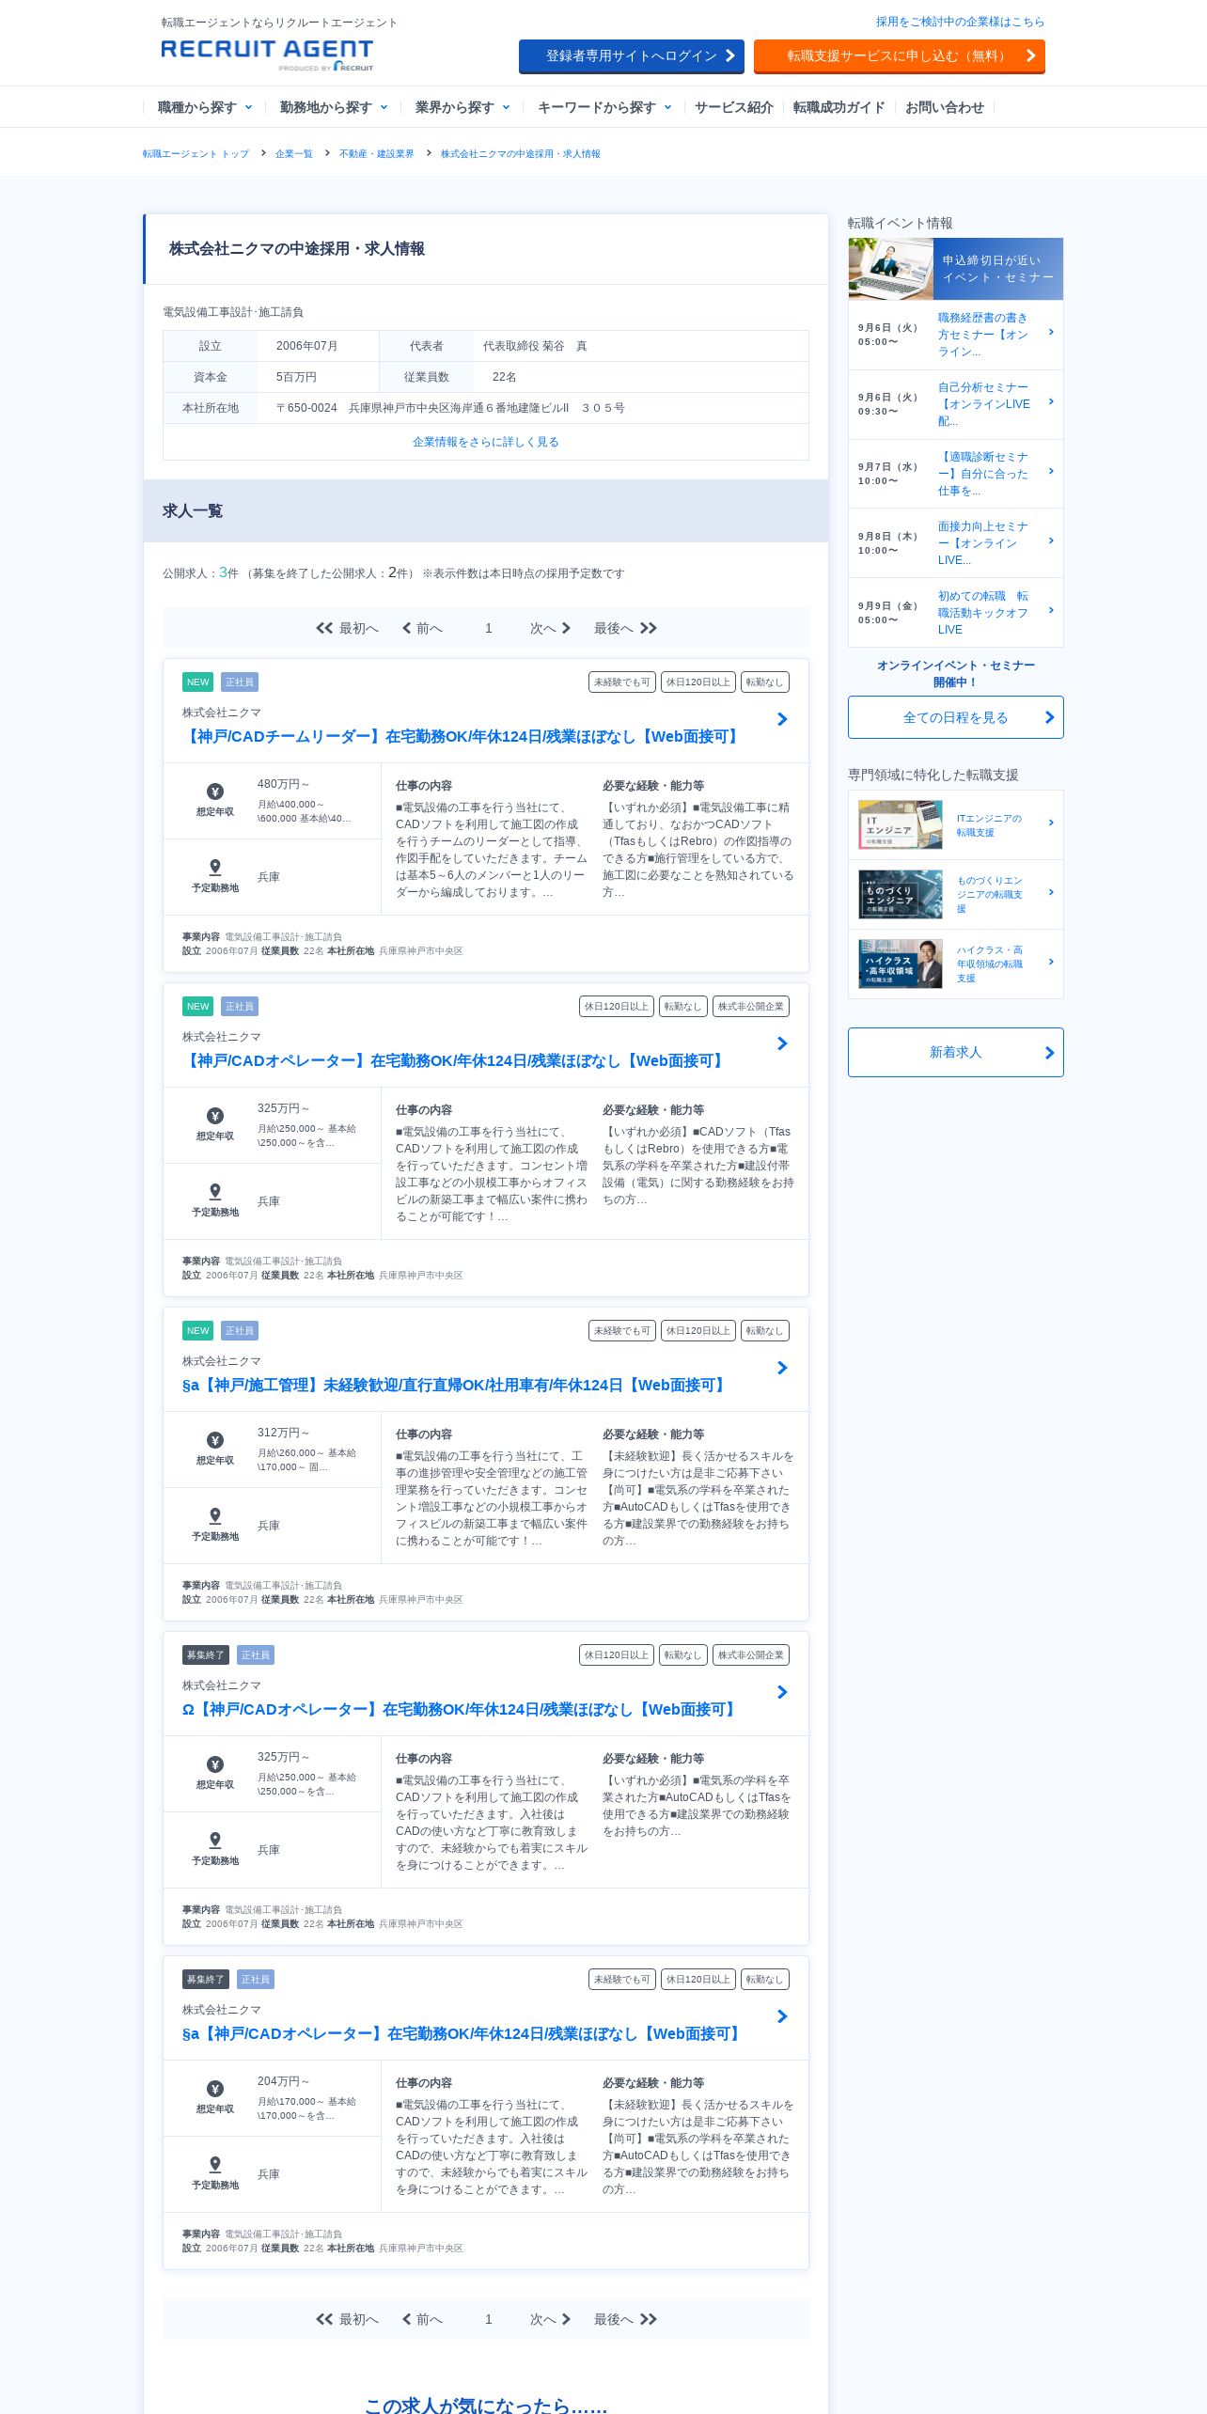Open 職務経歴書の書き方セミナー event

point(956,335)
